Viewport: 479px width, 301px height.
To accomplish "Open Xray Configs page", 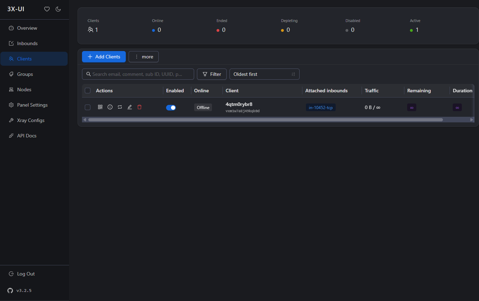I will click(x=34, y=120).
